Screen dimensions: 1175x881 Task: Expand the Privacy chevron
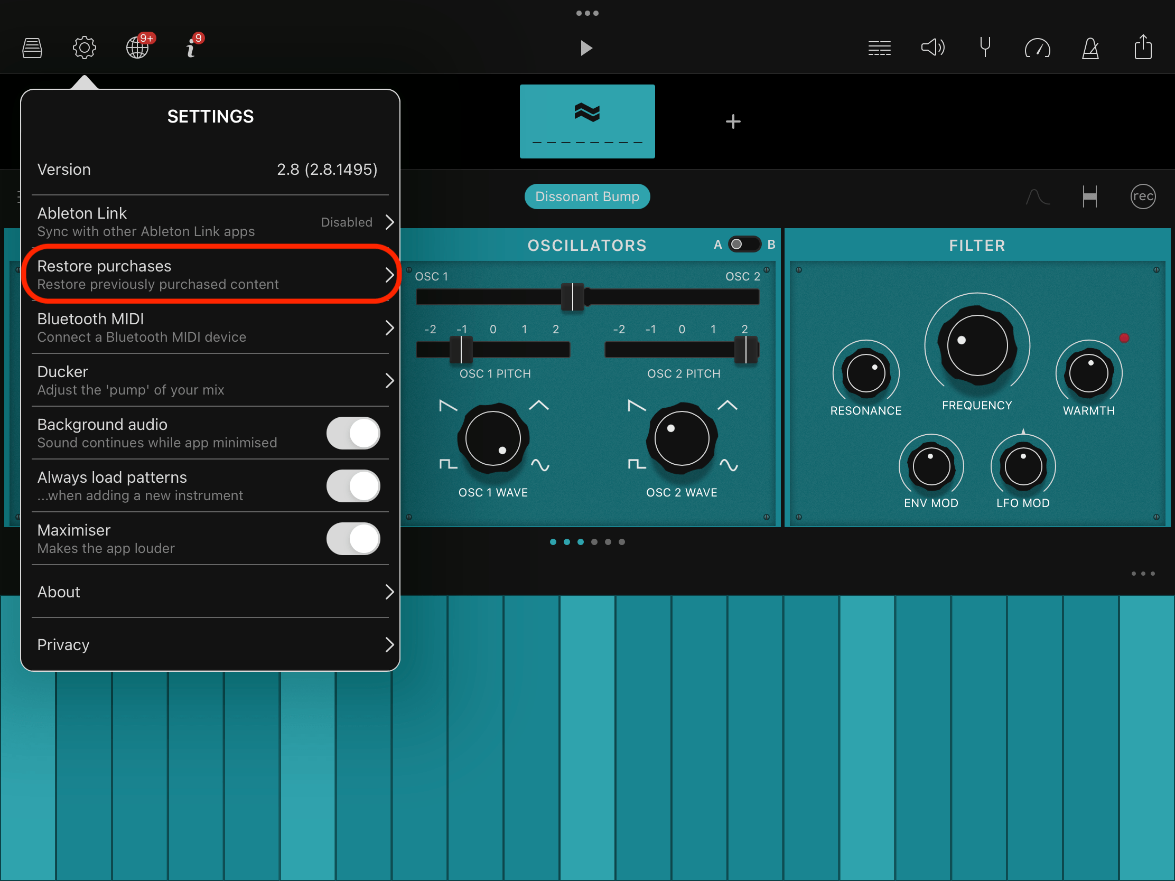coord(389,644)
